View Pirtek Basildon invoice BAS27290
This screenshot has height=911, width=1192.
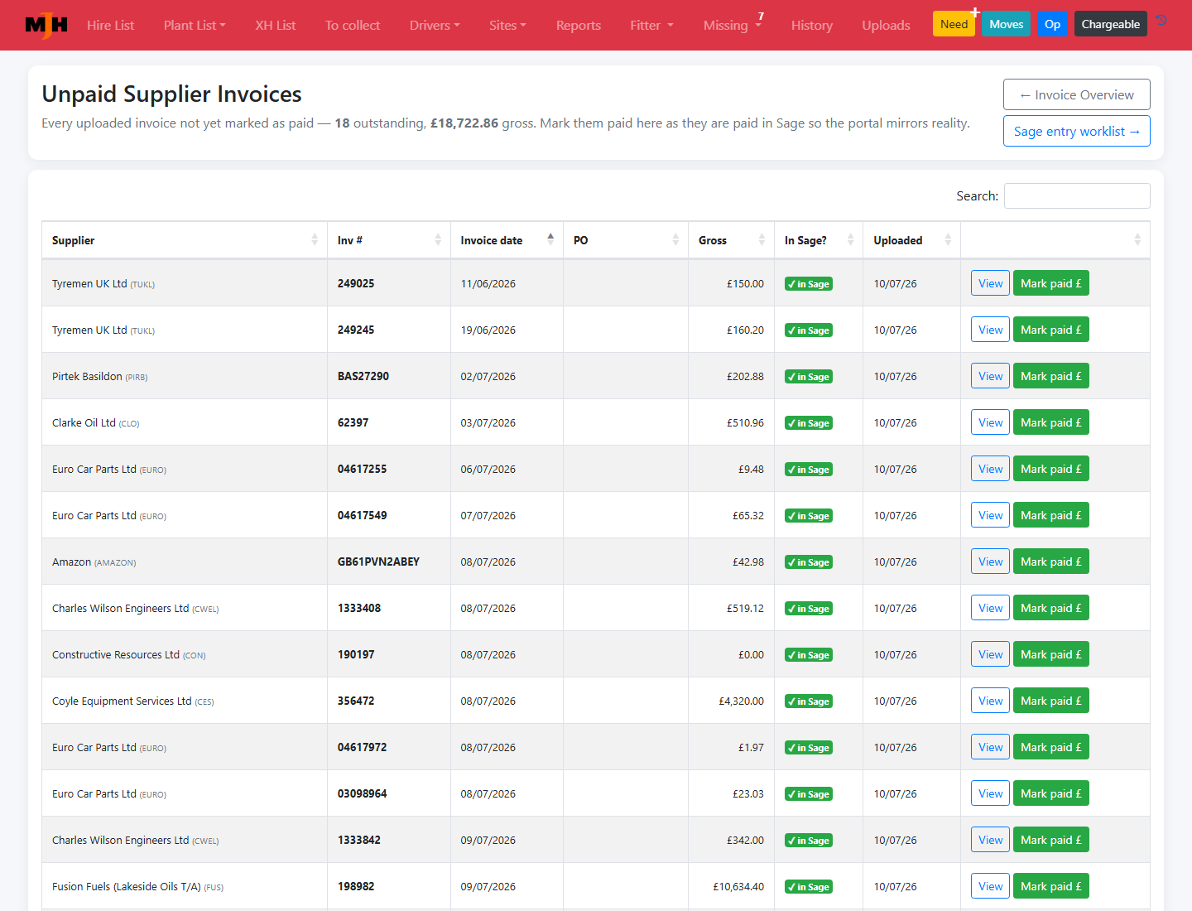[x=990, y=376]
